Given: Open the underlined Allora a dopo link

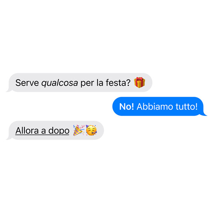Looking at the screenshot, I should click(42, 131).
